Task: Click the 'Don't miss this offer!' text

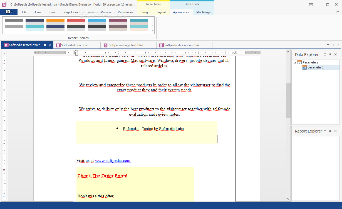Action: click(x=96, y=196)
